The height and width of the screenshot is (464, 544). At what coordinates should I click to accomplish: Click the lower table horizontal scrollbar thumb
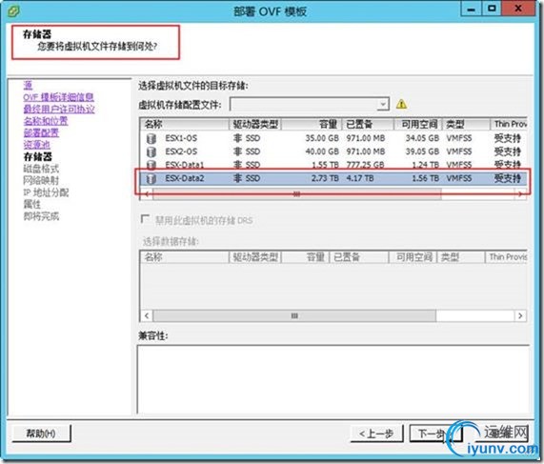pos(294,315)
